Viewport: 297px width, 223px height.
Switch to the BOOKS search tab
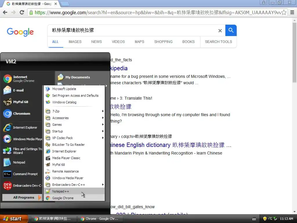click(x=189, y=42)
